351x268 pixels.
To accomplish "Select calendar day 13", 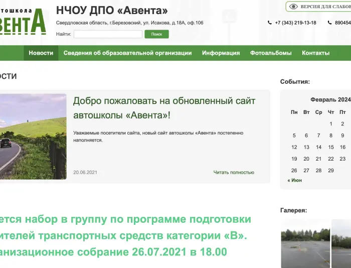I will point(306,147).
